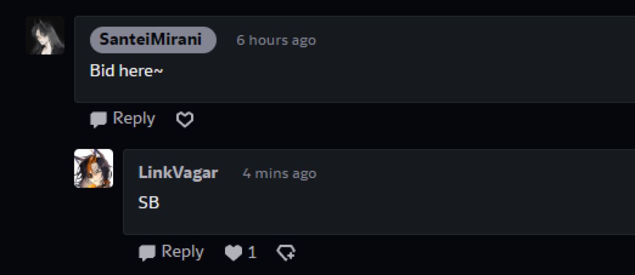Select the "Bid here~" comment text
This screenshot has height=275, width=635.
[127, 71]
